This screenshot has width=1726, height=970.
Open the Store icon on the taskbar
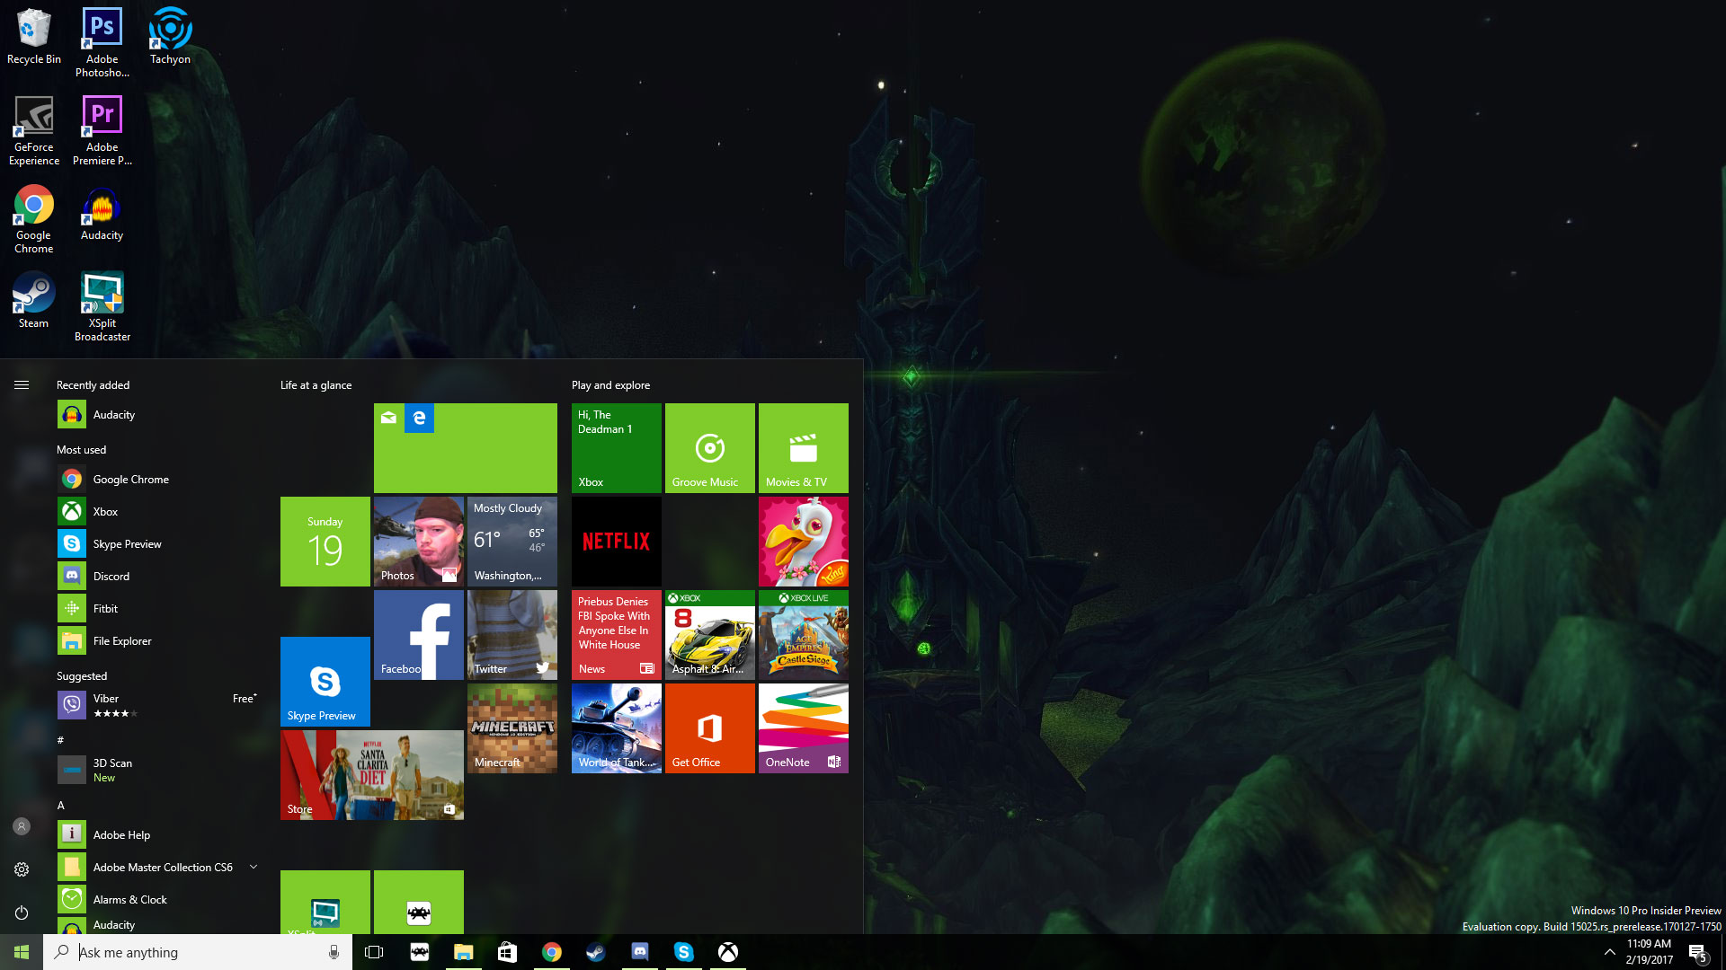click(507, 952)
